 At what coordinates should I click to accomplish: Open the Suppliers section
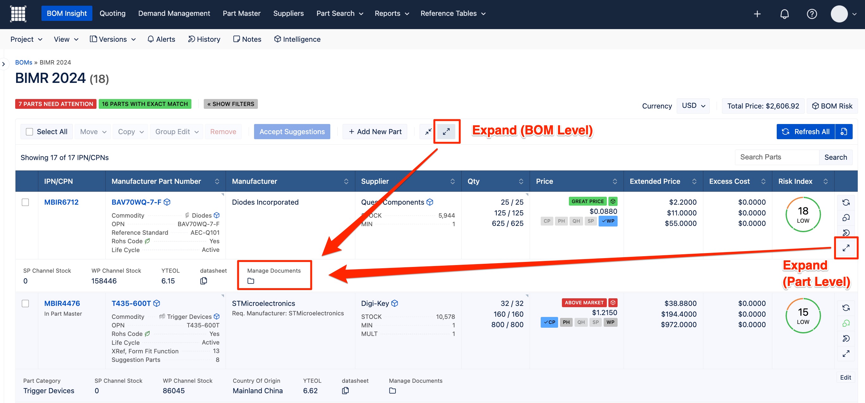(289, 13)
